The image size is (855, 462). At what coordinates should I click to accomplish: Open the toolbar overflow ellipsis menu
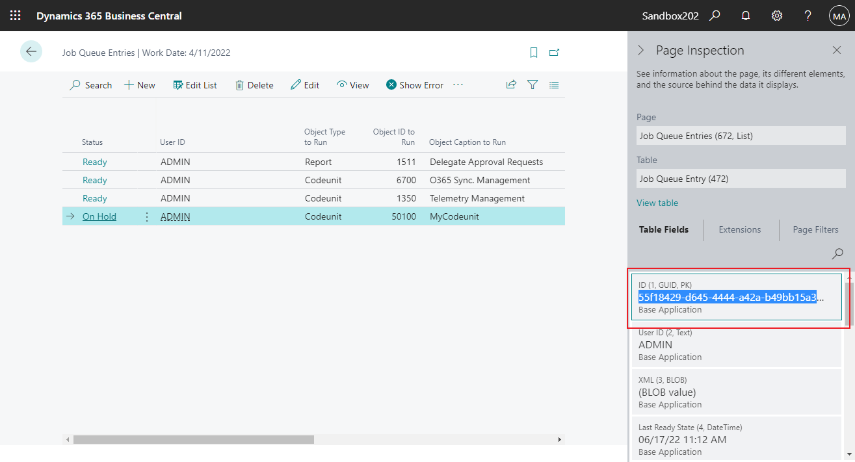pos(458,84)
